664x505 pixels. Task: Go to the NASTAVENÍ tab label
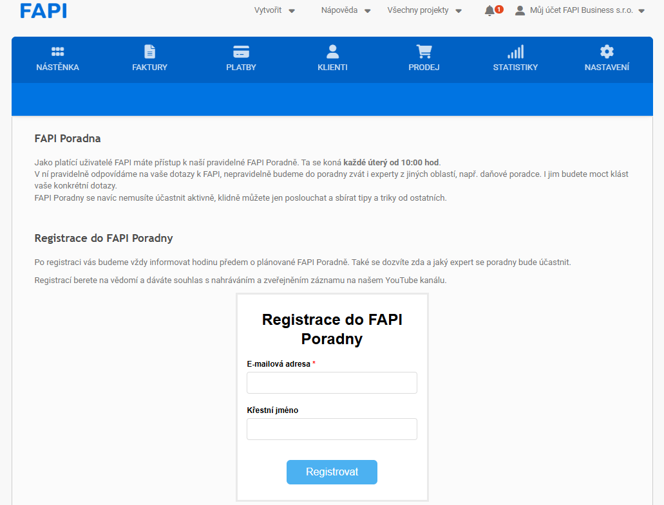[607, 68]
